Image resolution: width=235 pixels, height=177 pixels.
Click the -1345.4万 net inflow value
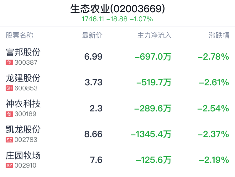coord(151,134)
